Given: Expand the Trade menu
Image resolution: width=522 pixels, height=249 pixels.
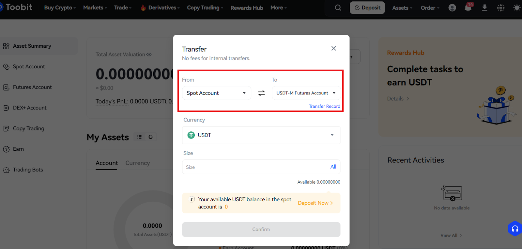Looking at the screenshot, I should pos(123,8).
